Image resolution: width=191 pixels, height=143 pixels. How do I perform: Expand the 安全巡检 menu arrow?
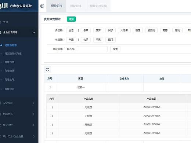point(34,125)
